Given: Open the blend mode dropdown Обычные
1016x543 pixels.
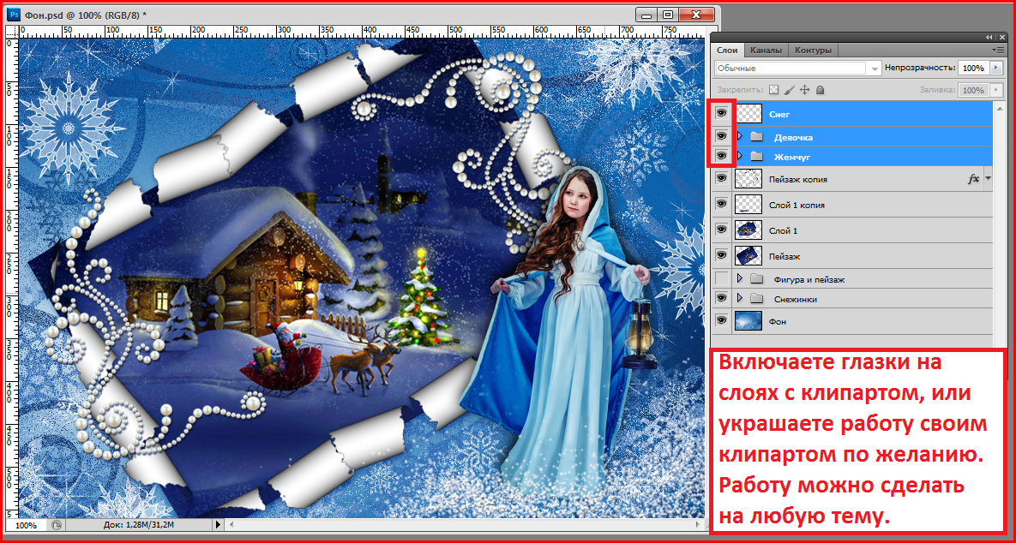Looking at the screenshot, I should (798, 68).
